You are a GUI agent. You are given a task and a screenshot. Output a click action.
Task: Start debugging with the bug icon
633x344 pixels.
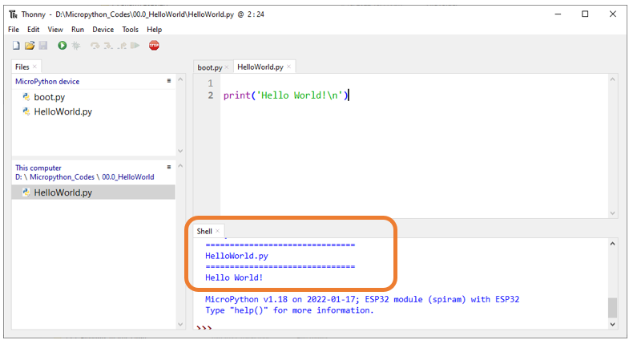(x=76, y=45)
